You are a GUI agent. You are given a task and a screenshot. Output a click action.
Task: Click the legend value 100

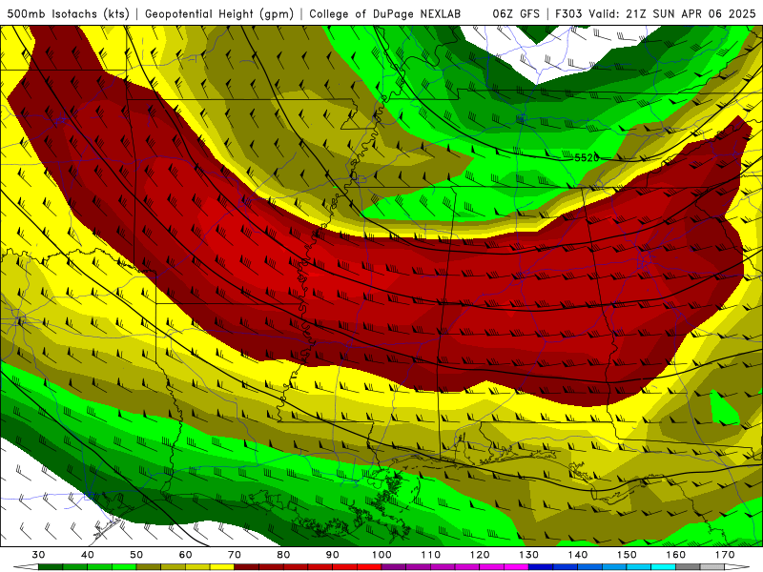(x=381, y=555)
